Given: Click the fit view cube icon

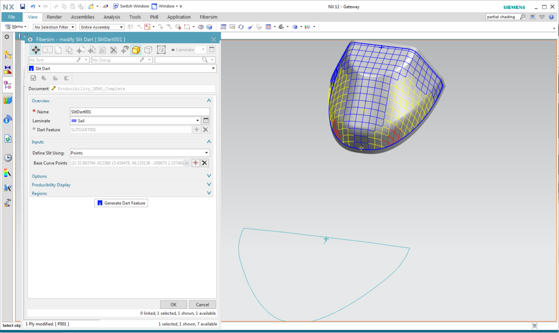Looking at the screenshot, I should (161, 50).
